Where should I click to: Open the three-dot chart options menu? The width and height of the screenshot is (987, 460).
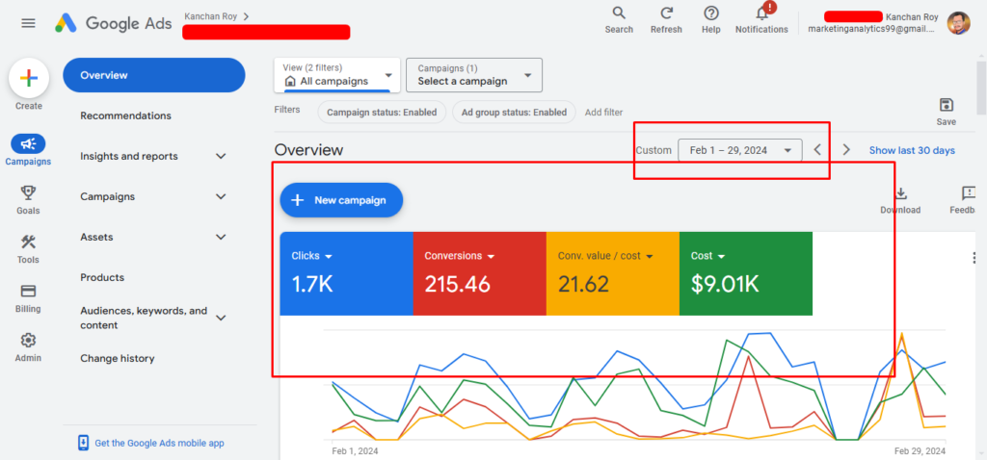974,258
